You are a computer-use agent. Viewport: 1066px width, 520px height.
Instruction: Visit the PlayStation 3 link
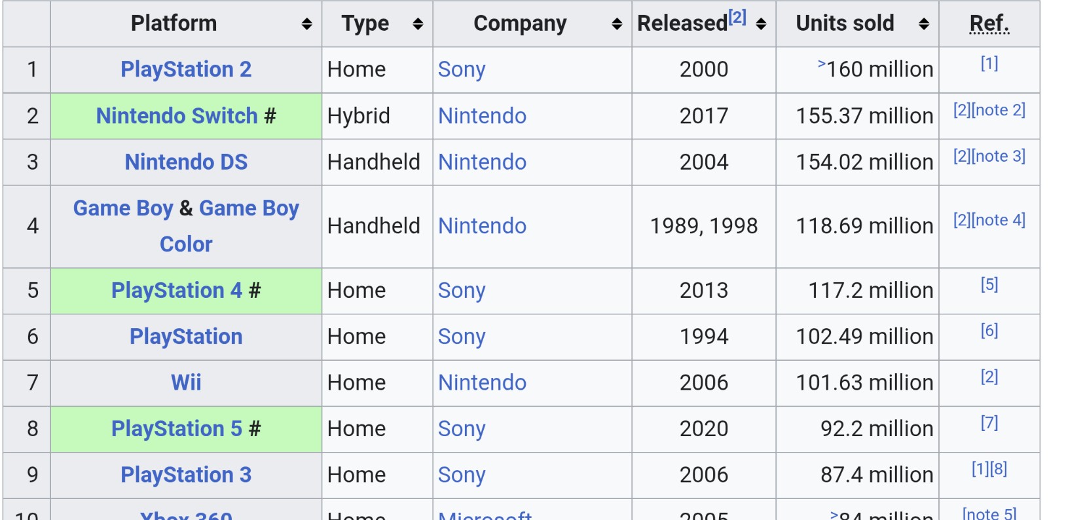186,475
